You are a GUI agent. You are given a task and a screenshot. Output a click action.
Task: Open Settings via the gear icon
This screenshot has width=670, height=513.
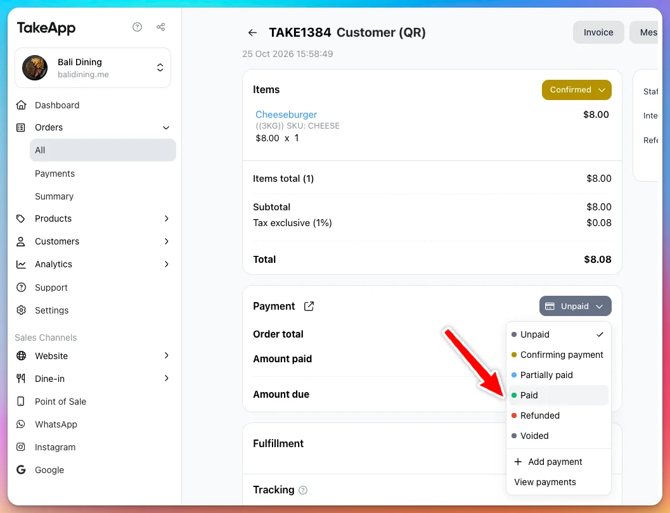[x=21, y=310]
